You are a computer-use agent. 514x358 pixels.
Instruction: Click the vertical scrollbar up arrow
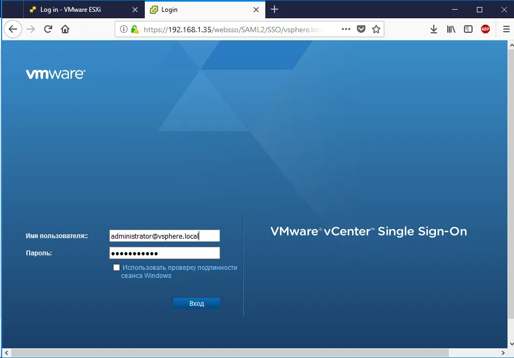[511, 45]
